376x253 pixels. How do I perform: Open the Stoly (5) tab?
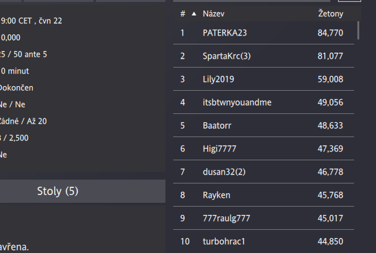point(58,191)
